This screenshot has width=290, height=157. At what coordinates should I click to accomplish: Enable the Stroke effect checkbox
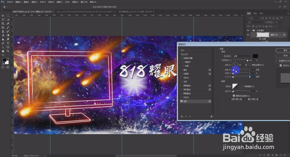[x=182, y=70]
